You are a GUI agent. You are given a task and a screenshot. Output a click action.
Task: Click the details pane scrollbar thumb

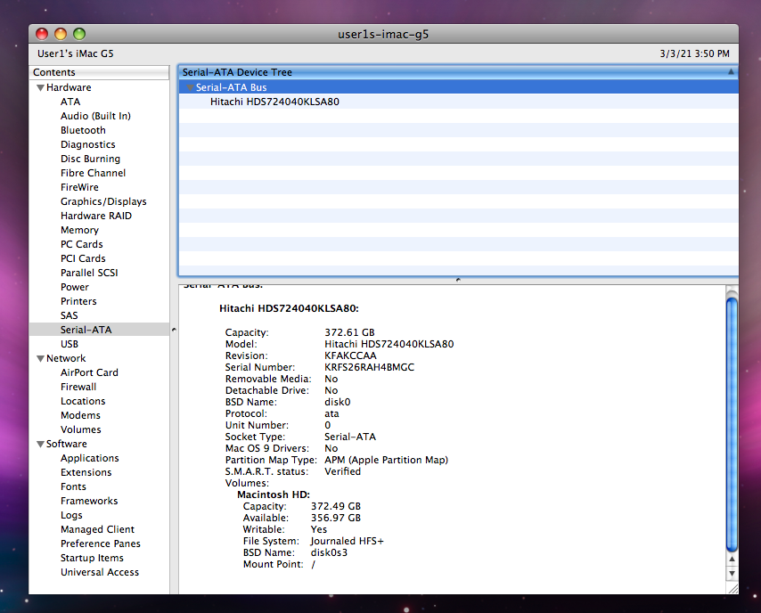[732, 425]
